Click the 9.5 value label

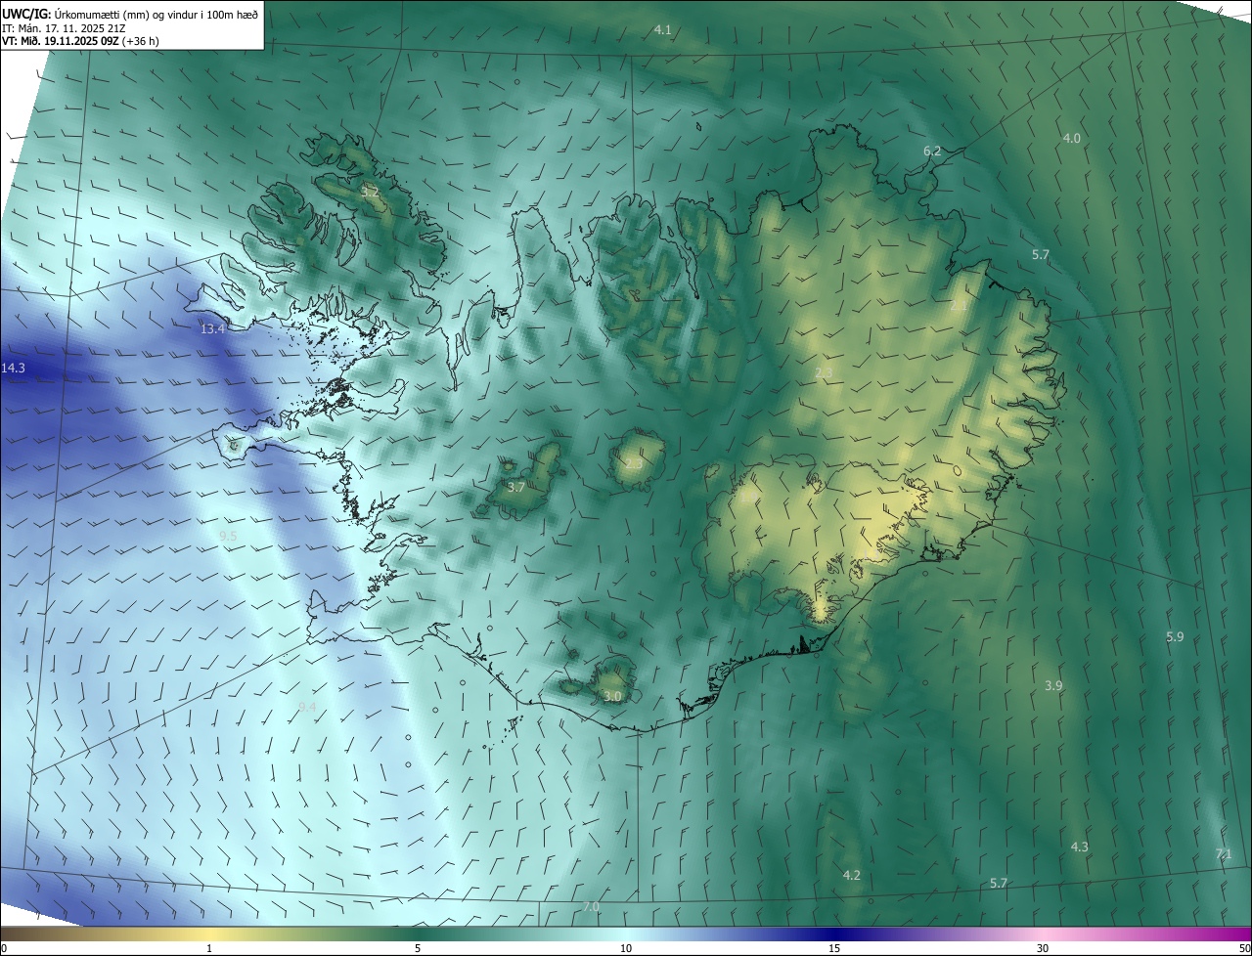pos(228,537)
